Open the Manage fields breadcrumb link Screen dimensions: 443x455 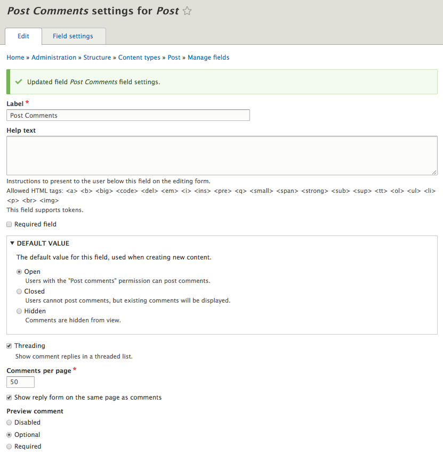[x=208, y=58]
